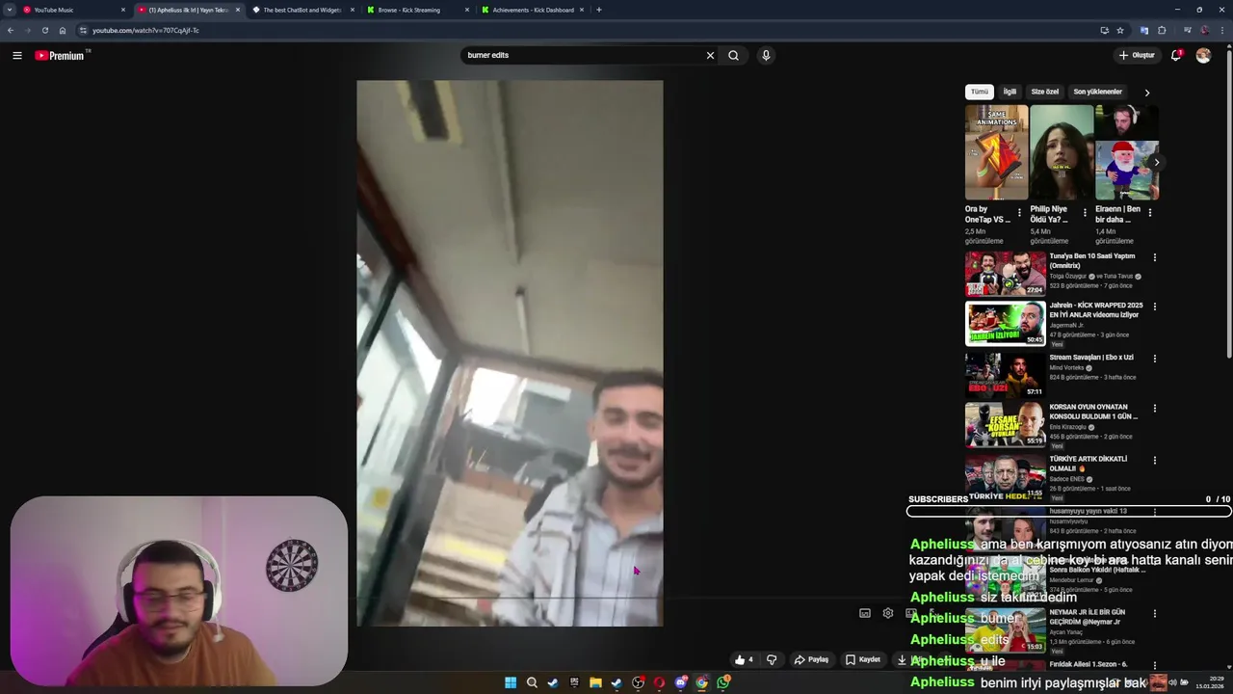
Task: Open Chrome media controls icon
Action: (x=1187, y=30)
